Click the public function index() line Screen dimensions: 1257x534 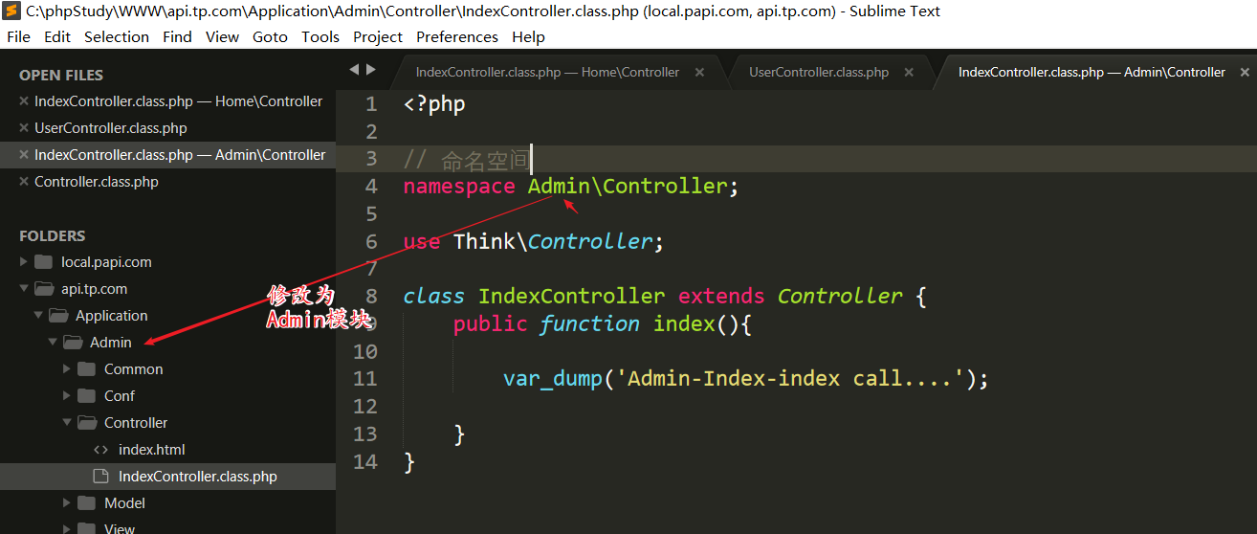603,323
